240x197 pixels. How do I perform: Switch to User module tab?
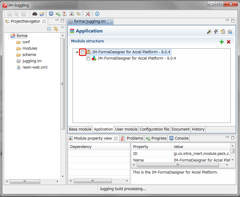point(126,129)
